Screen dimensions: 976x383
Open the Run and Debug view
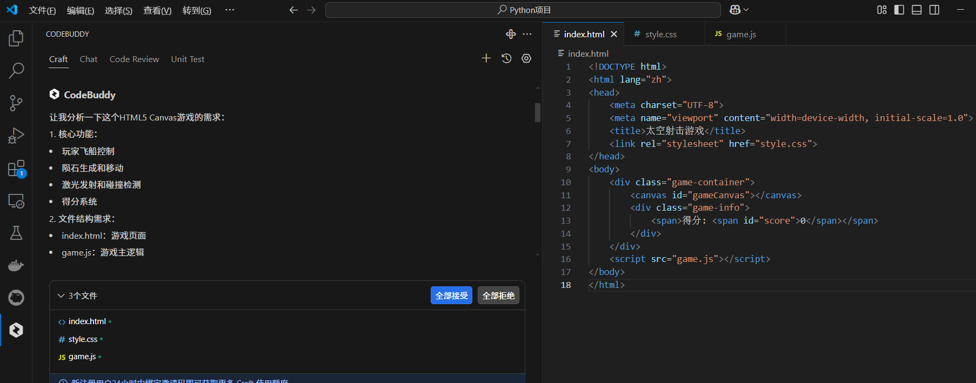[16, 135]
